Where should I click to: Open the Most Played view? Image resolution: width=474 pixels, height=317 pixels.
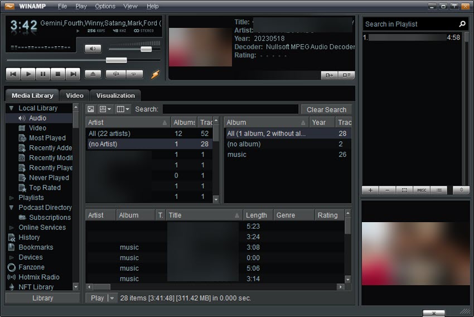(47, 138)
